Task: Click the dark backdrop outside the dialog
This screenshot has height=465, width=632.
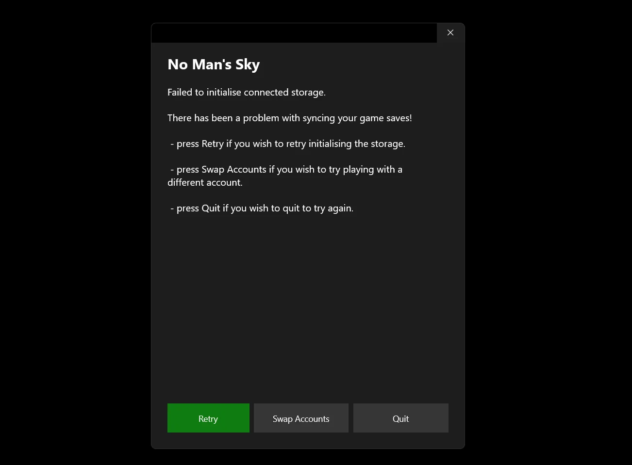Action: point(73,233)
